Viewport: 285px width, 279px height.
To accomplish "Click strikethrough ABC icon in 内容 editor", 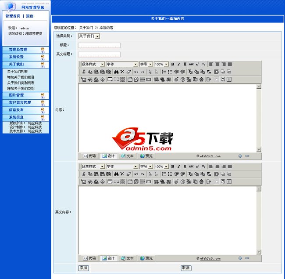I will coord(191,64).
